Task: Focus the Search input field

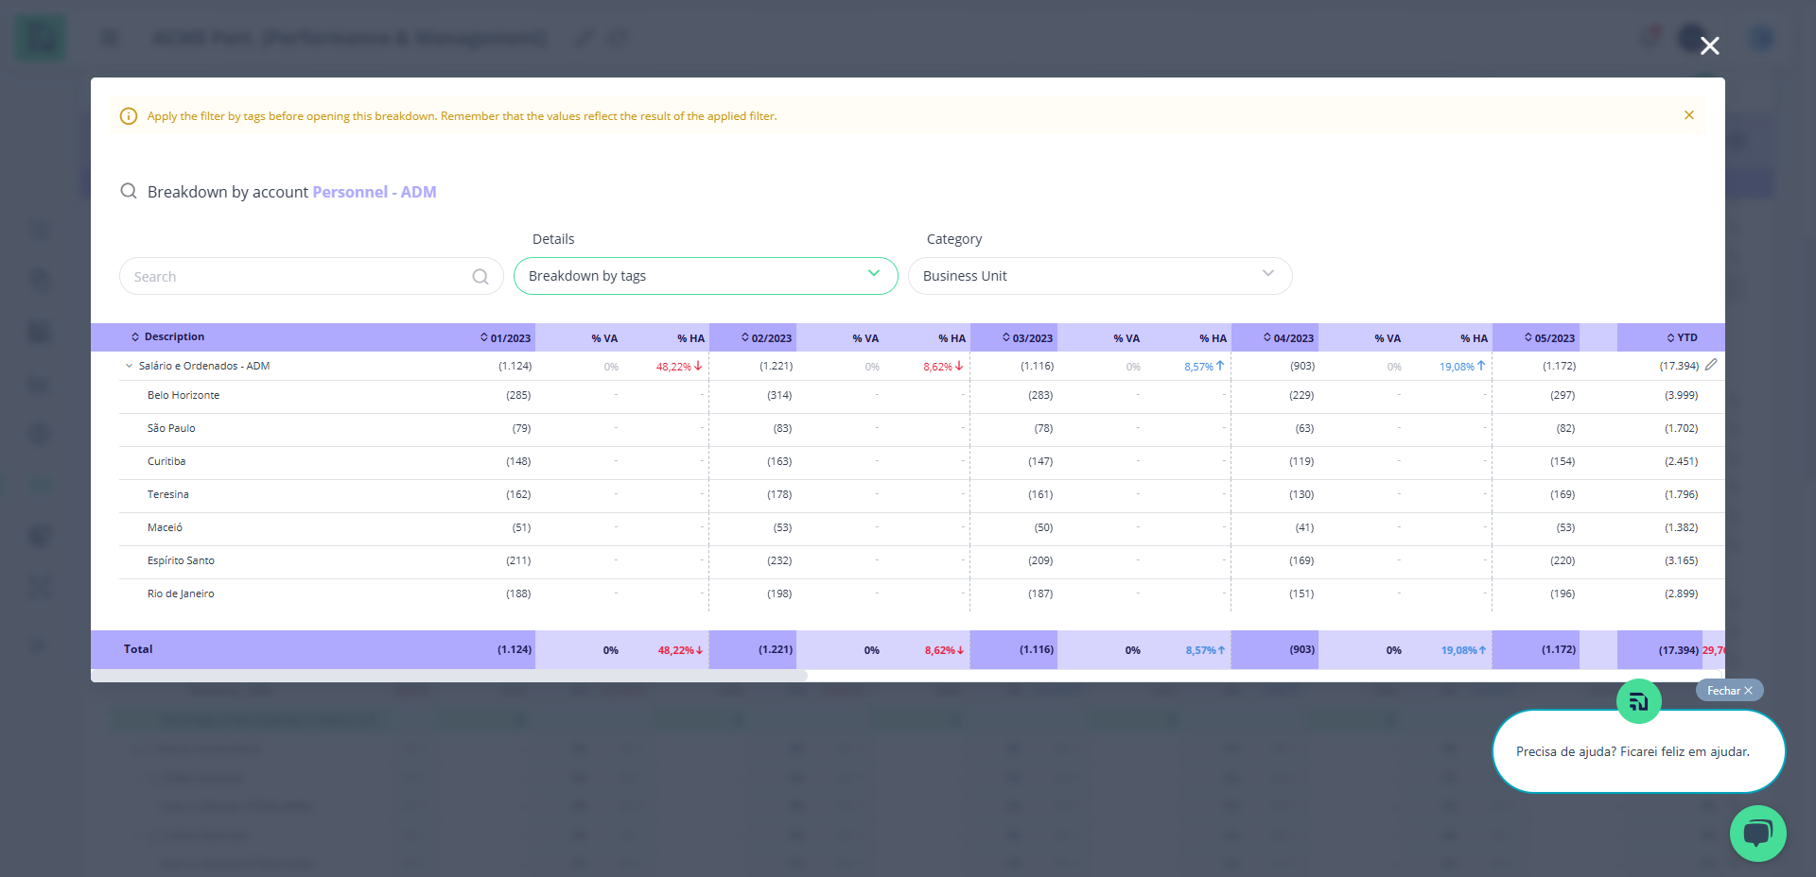Action: click(311, 276)
